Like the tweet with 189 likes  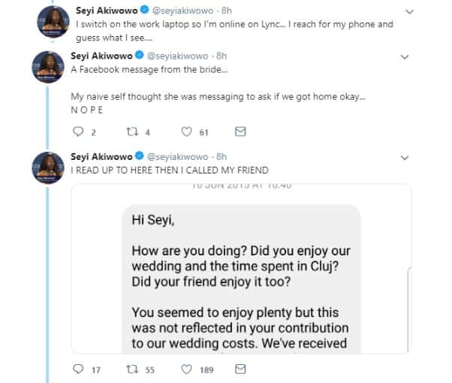pyautogui.click(x=187, y=369)
